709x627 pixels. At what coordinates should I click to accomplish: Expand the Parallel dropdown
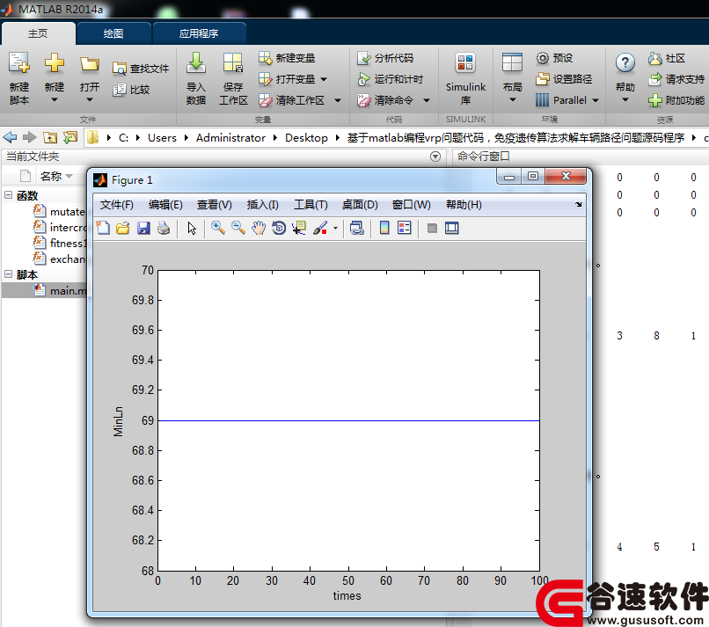596,100
